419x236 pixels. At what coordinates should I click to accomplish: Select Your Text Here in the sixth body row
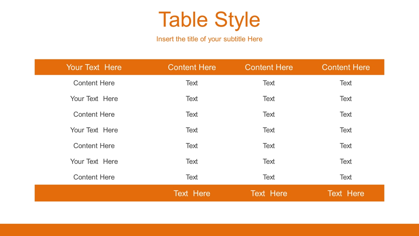click(94, 162)
